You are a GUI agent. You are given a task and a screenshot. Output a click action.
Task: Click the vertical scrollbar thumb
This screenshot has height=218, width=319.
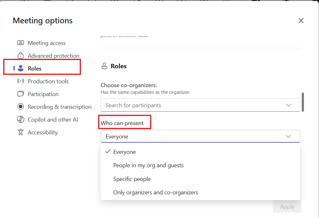pos(303,102)
